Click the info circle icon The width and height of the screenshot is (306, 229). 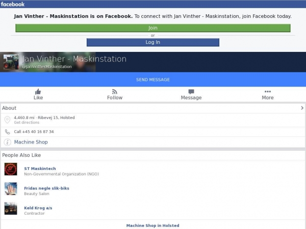coord(8,142)
